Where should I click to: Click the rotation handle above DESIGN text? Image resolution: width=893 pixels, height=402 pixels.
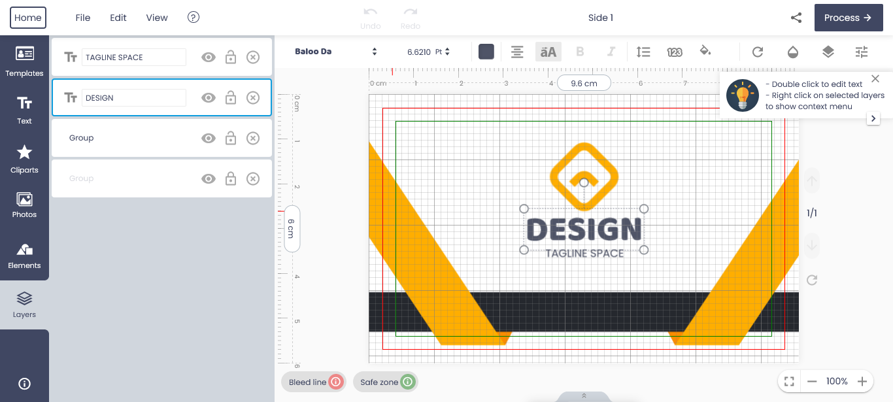[584, 182]
